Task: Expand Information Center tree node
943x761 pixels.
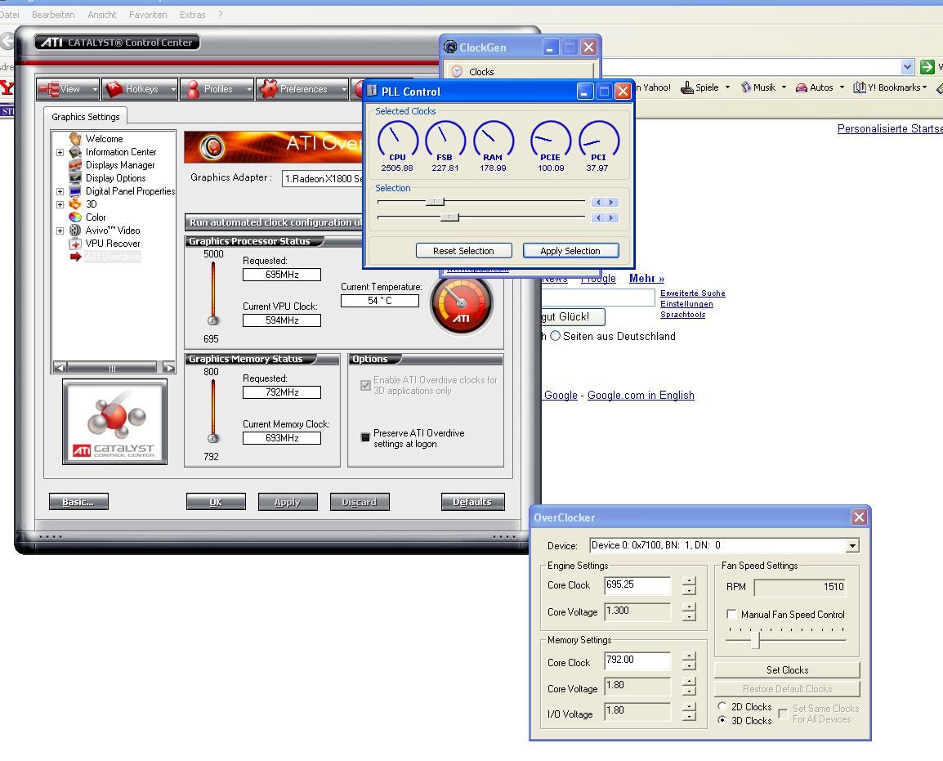Action: (60, 152)
